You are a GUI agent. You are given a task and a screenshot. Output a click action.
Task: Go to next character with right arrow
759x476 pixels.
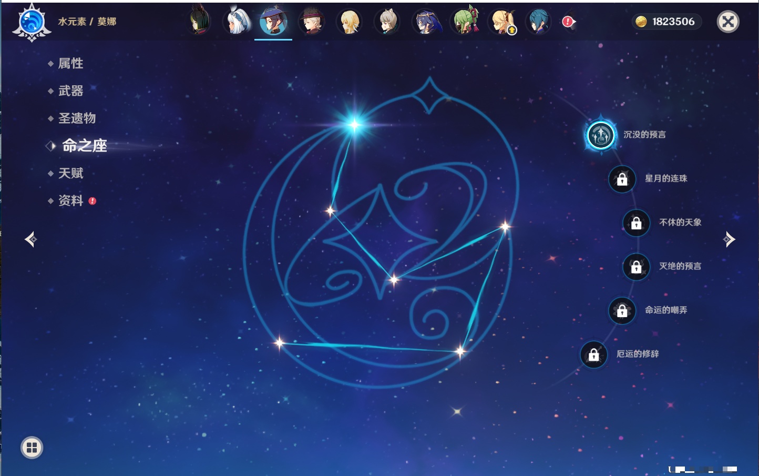729,239
